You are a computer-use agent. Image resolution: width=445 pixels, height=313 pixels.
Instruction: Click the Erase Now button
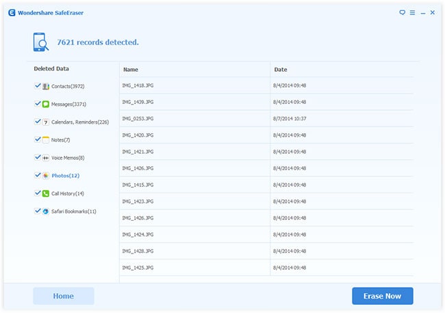click(382, 296)
